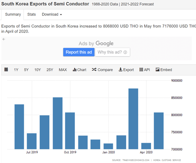Open the Compare indicators tool
The height and width of the screenshot is (163, 196).
(x=102, y=70)
